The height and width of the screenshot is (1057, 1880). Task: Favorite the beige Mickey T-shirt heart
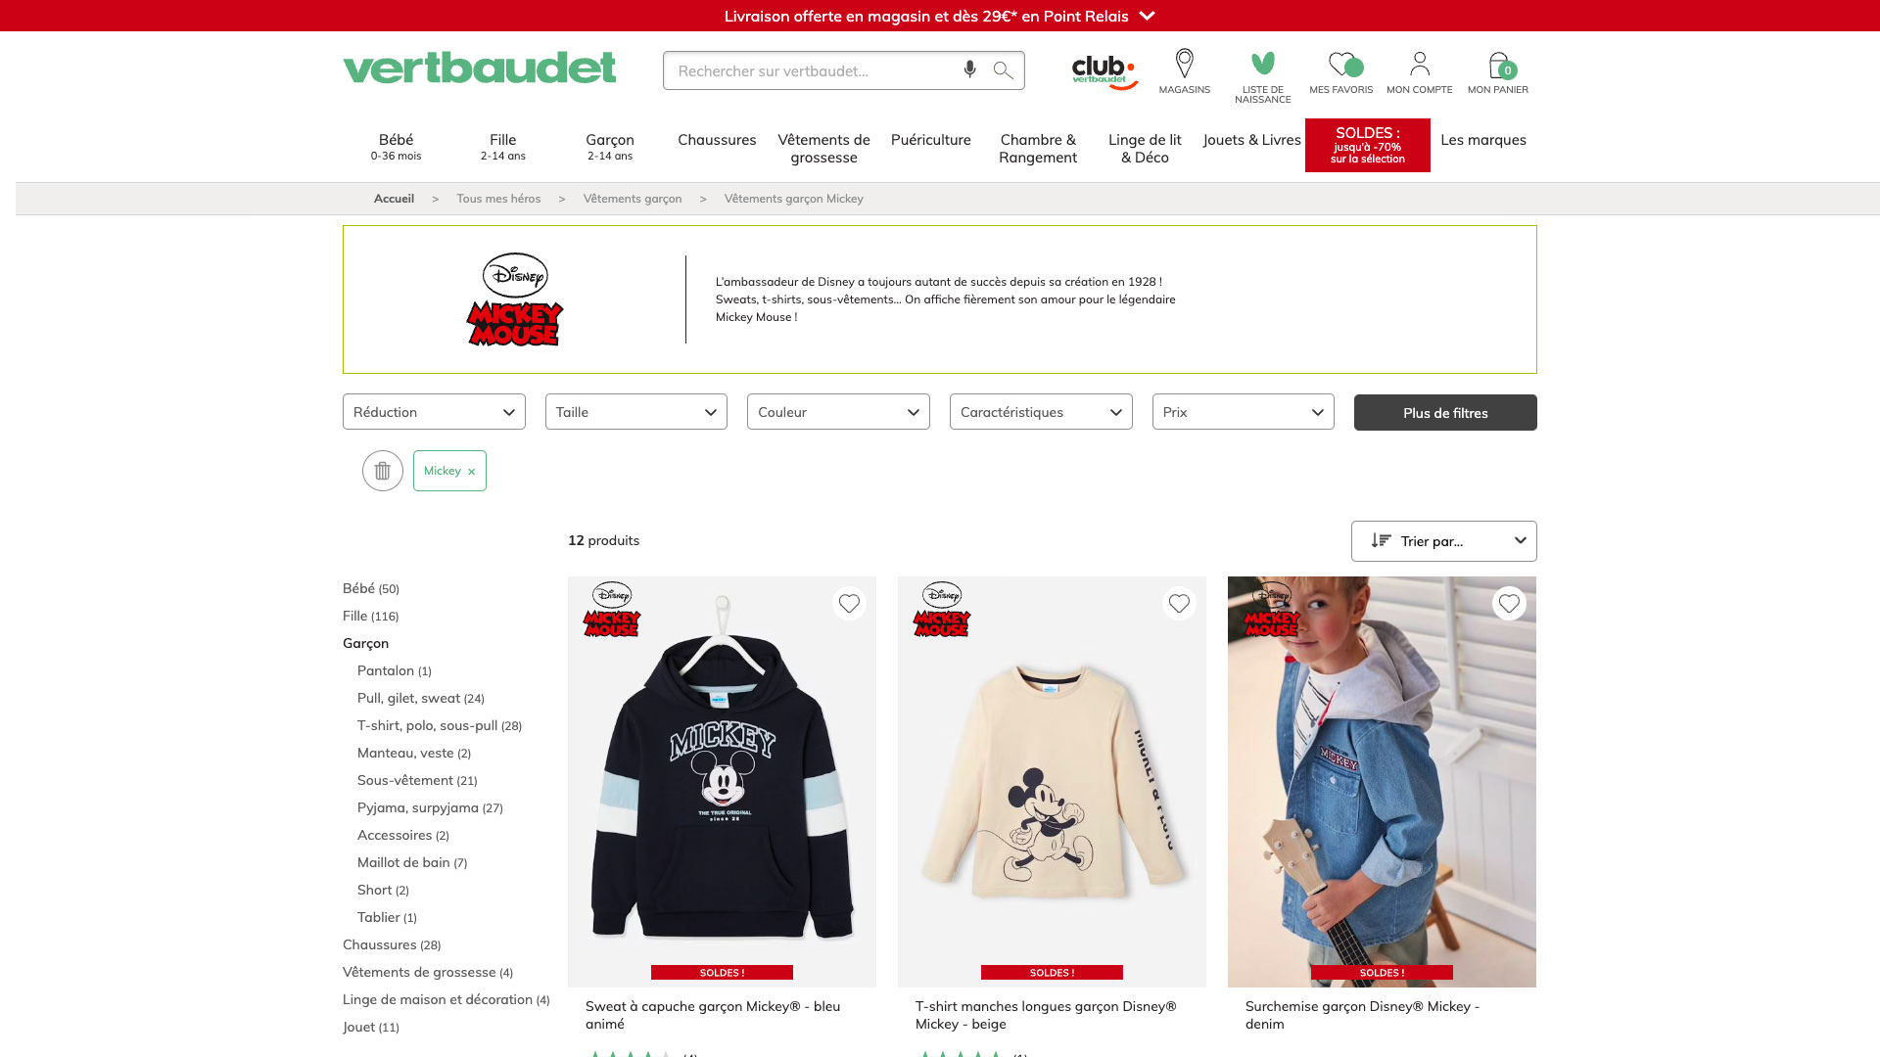pyautogui.click(x=1179, y=604)
